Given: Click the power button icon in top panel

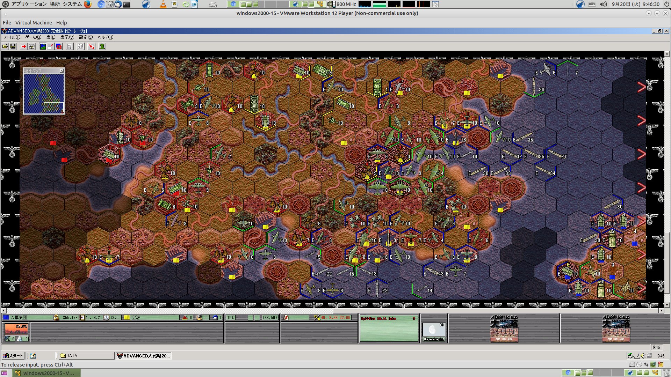Looking at the screenshot, I should point(666,4).
